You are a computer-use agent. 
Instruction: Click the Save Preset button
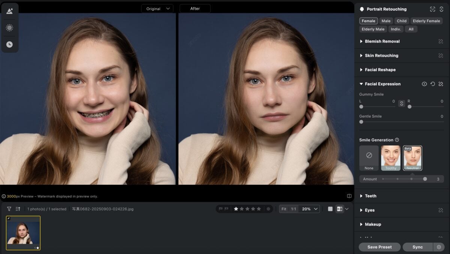click(x=379, y=247)
